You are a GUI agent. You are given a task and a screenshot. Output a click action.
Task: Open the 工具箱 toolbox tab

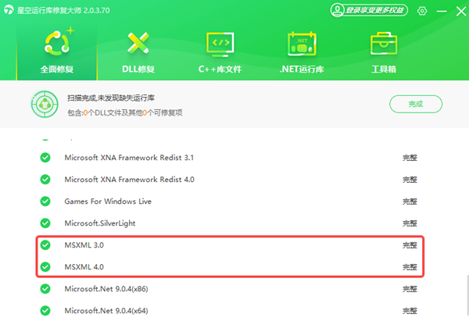click(384, 52)
